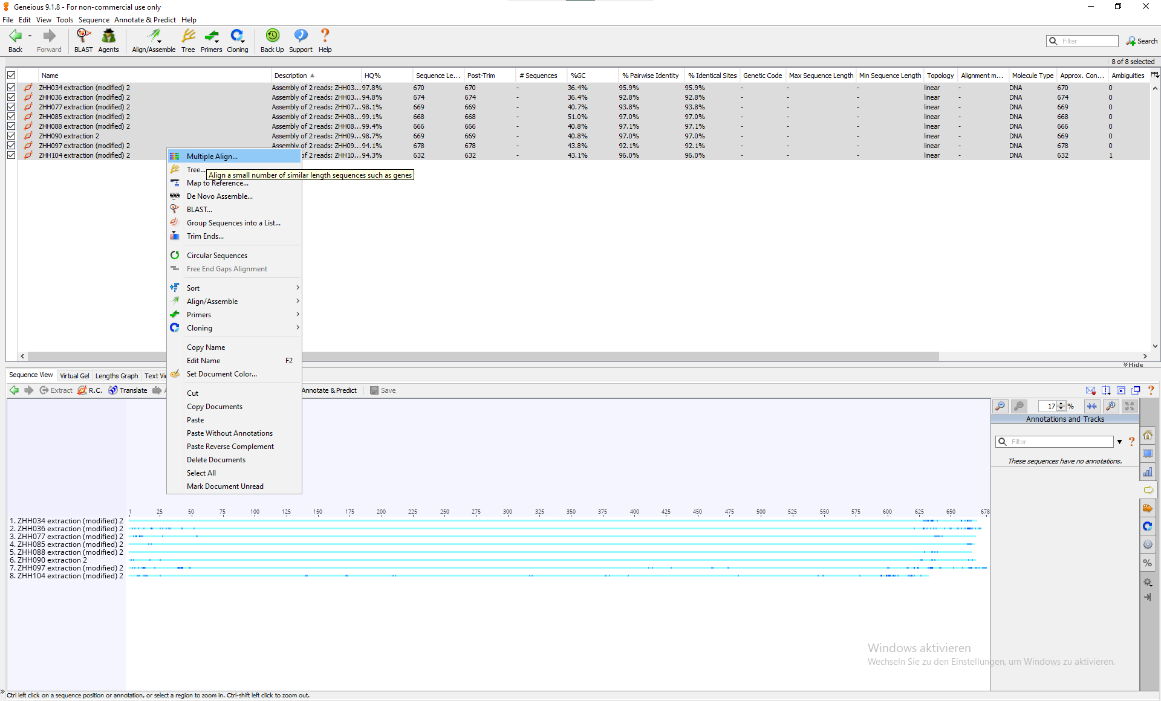Switch to the Lengths Graph tab

pos(117,376)
